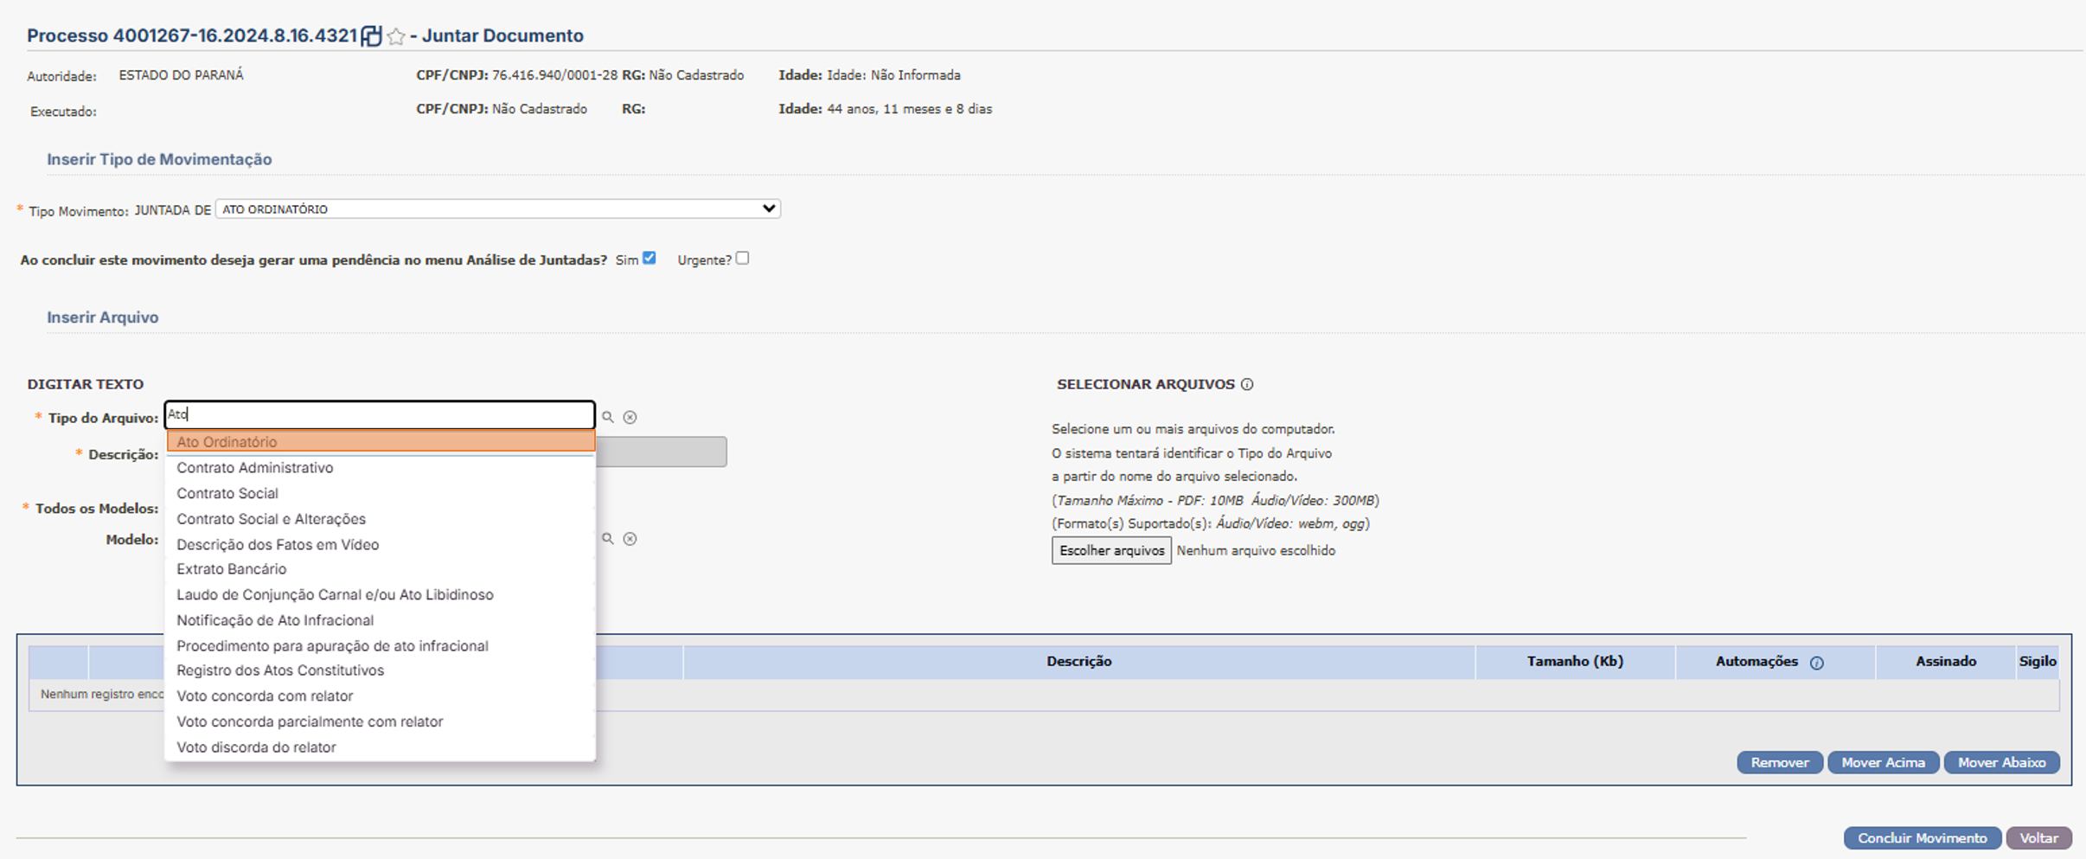Screen dimensions: 2086x859
Task: Click the Mover Abaixo button
Action: [2001, 763]
